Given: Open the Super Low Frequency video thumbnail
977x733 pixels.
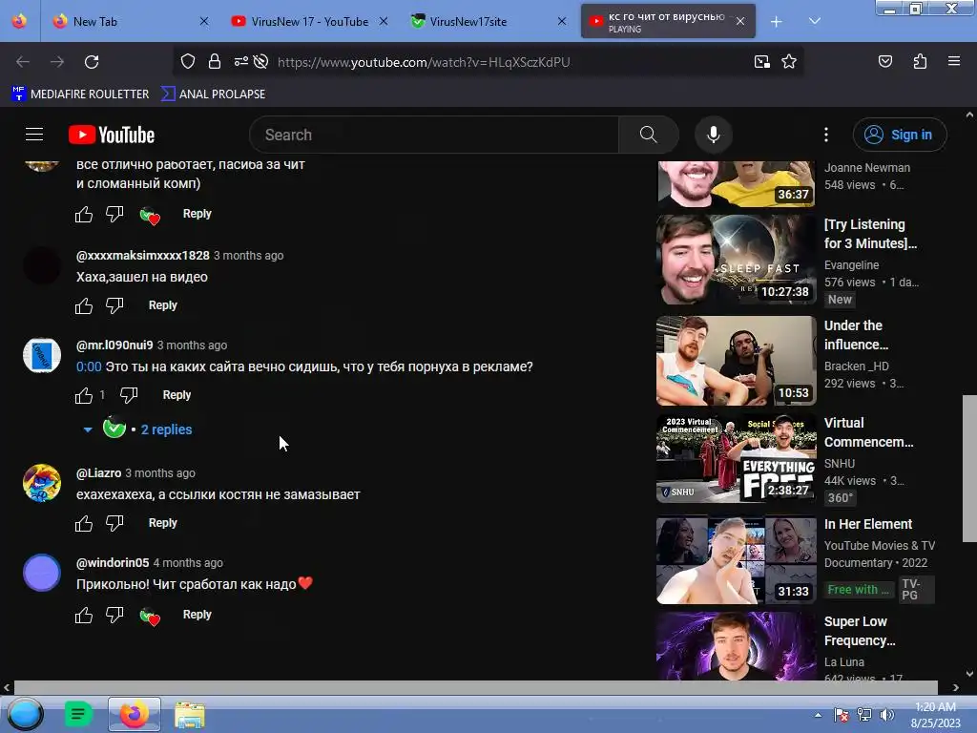Looking at the screenshot, I should [736, 646].
